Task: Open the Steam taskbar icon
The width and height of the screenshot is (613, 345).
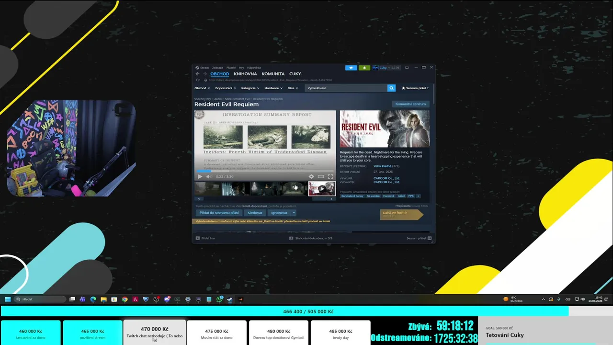Action: pos(229,299)
